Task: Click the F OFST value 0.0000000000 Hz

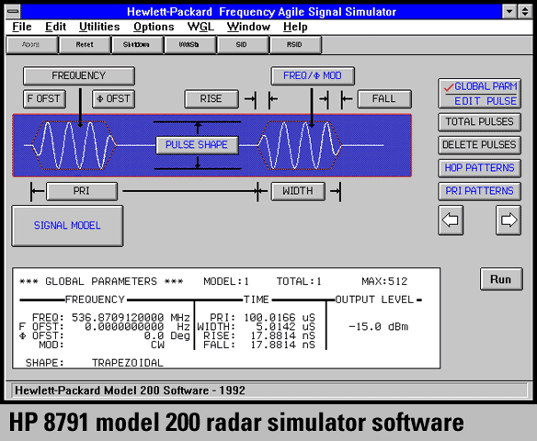Action: pyautogui.click(x=137, y=327)
